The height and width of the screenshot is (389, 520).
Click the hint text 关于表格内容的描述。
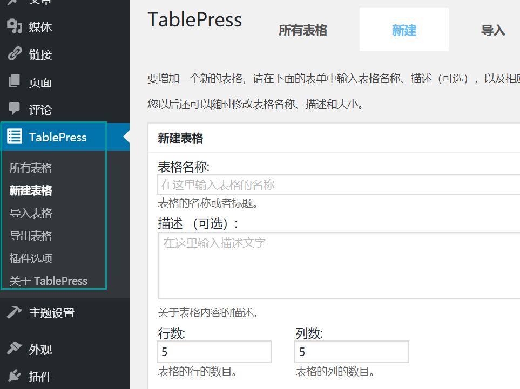click(208, 312)
